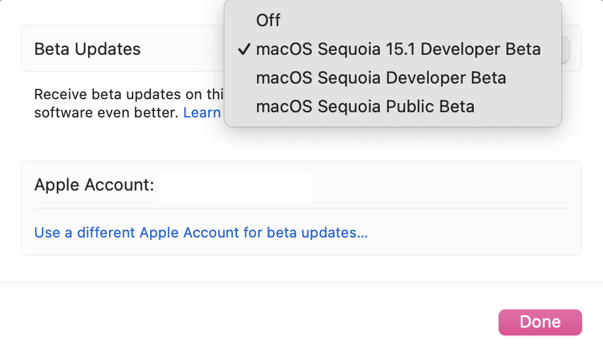Click the horizontal separator above Done
Screen dimensions: 603x355
click(x=301, y=283)
